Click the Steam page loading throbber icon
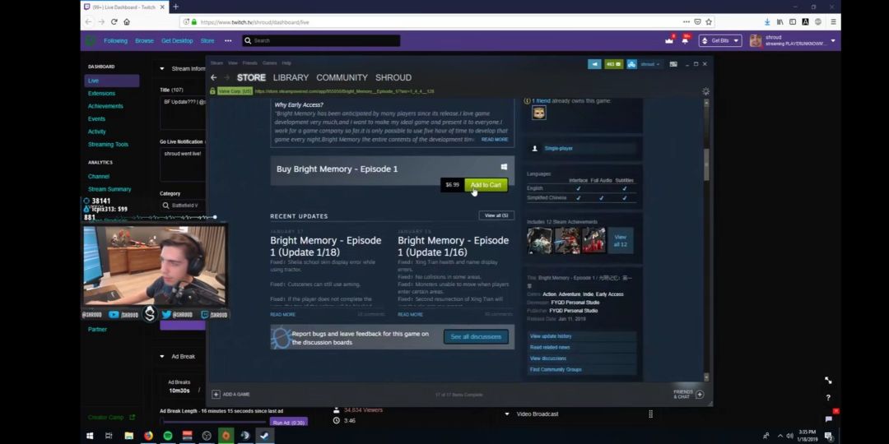889x444 pixels. (705, 91)
